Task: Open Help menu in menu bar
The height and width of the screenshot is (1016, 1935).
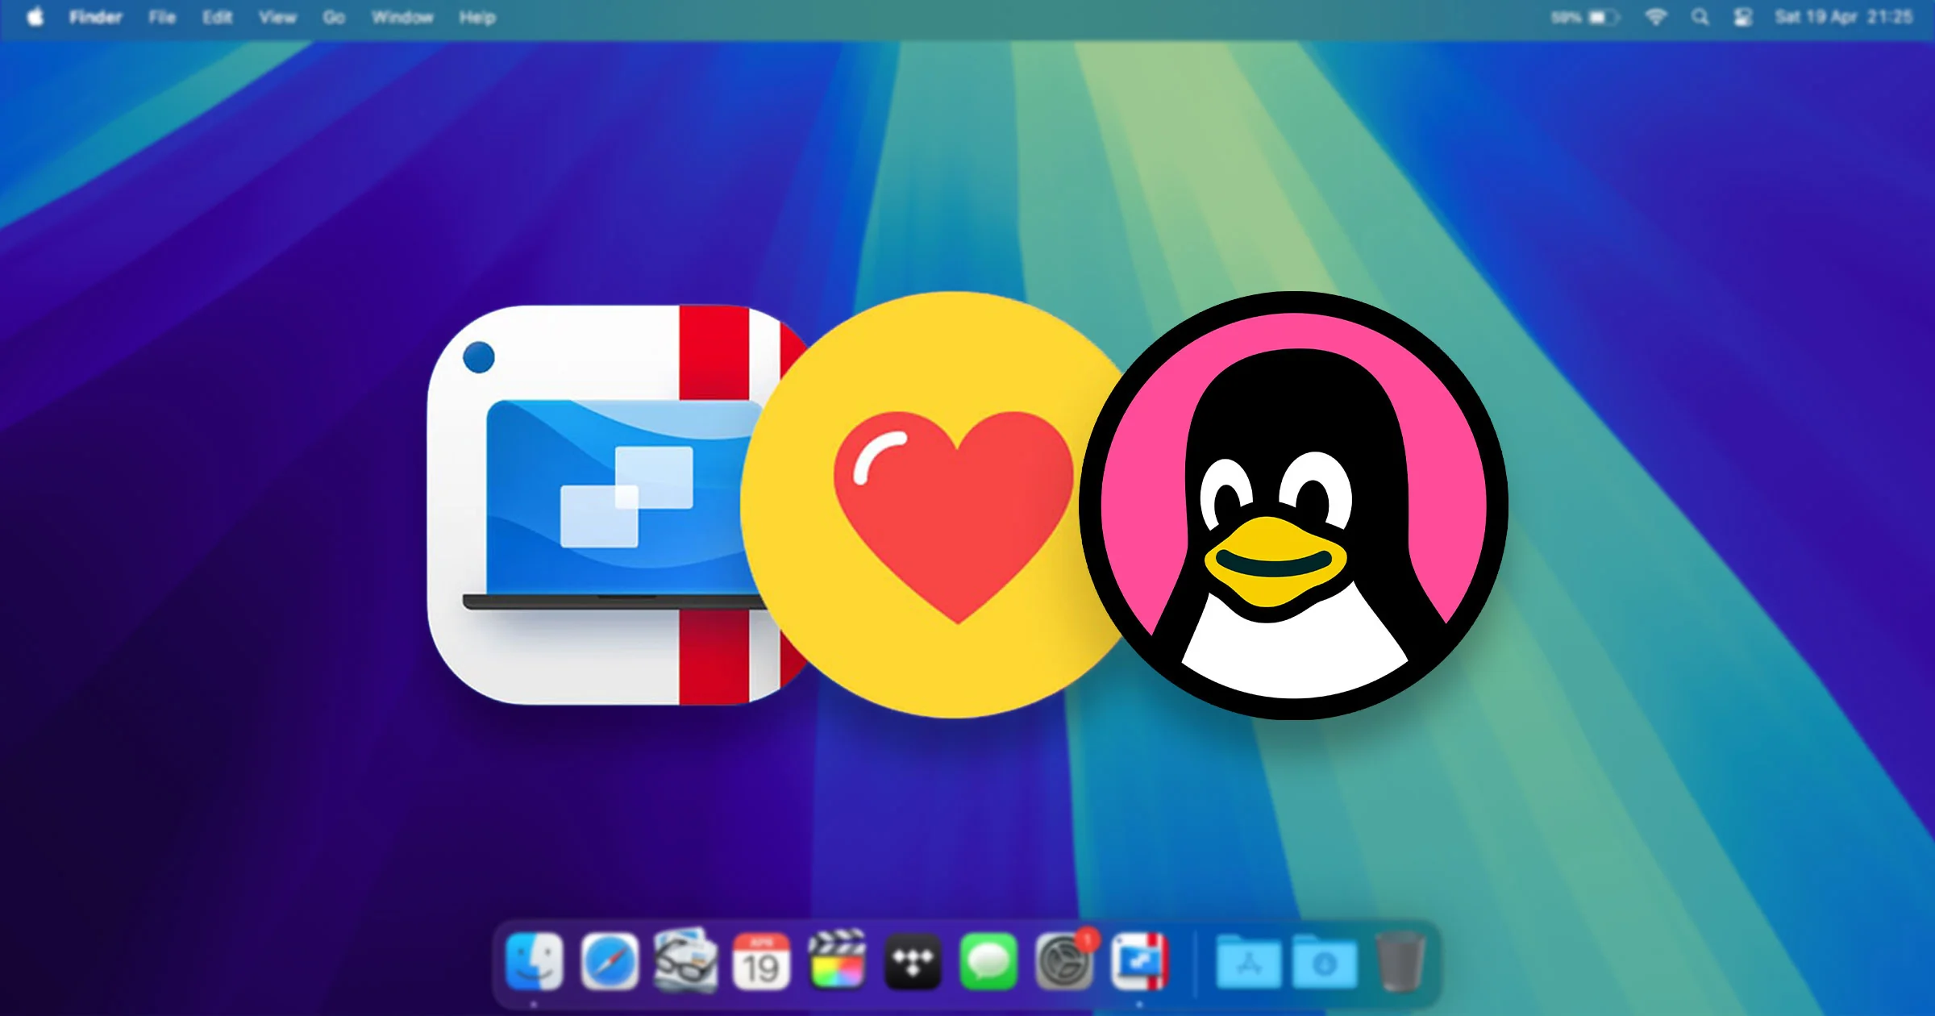Action: click(x=477, y=17)
